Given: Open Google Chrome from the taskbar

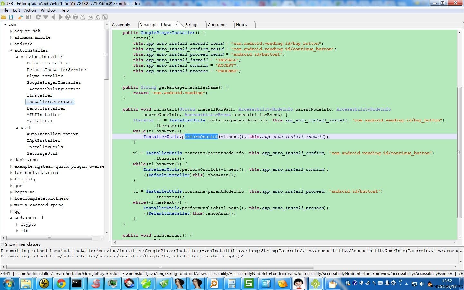Looking at the screenshot, I should (61, 284).
